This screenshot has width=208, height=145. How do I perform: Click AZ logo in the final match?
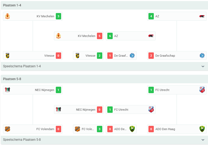pyautogui.click(x=151, y=36)
